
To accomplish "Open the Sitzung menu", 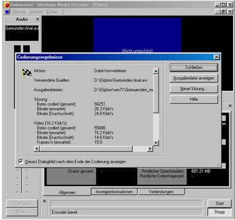I will [19, 12].
